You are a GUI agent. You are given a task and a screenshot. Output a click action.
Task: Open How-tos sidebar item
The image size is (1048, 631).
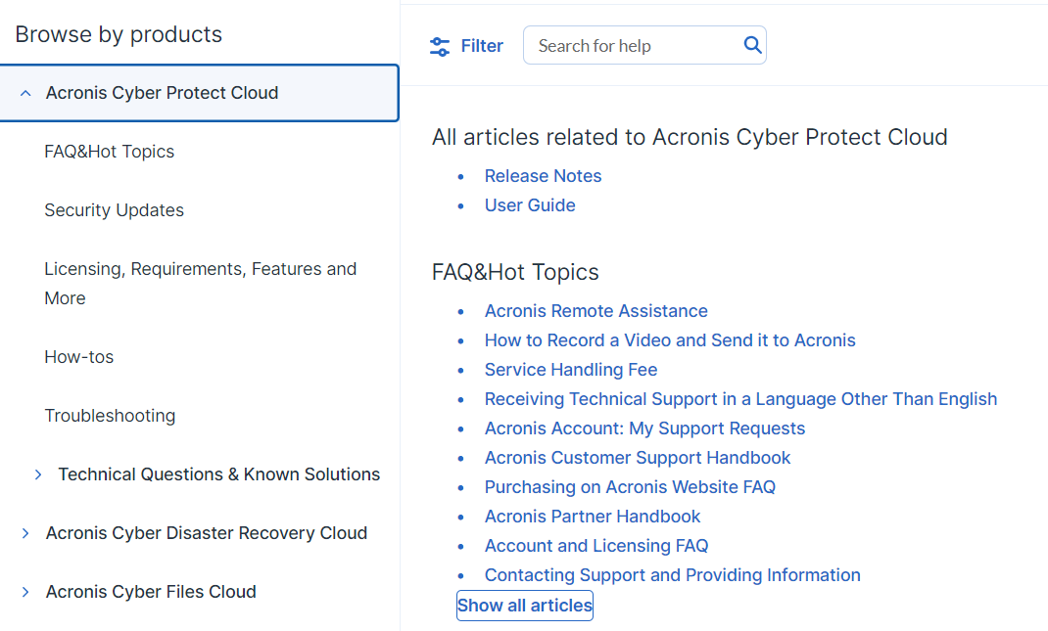point(79,357)
